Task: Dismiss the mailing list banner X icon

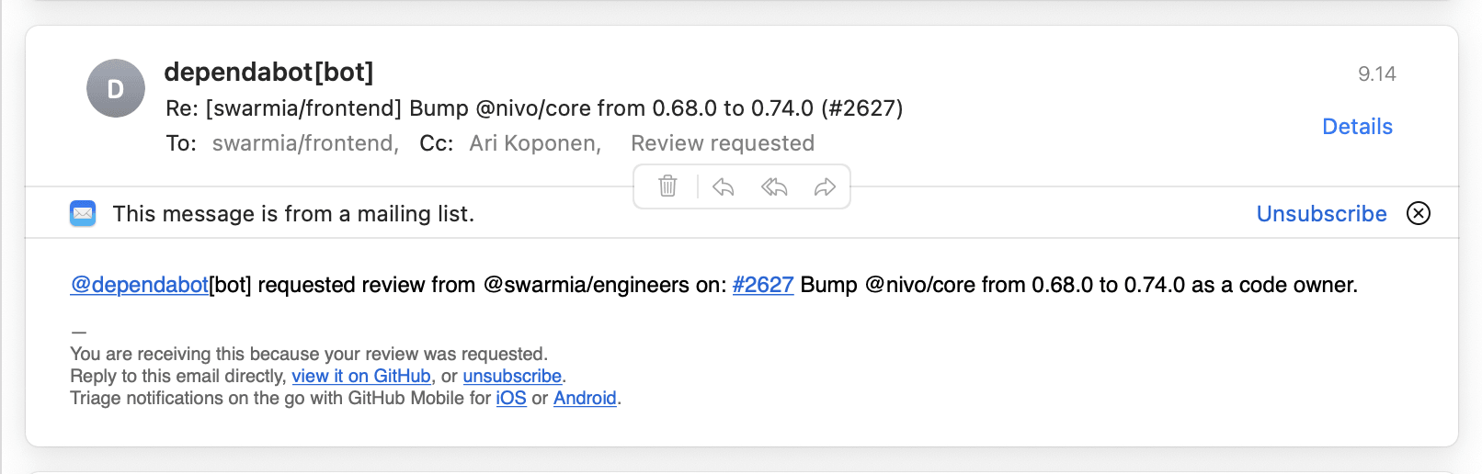Action: coord(1419,213)
